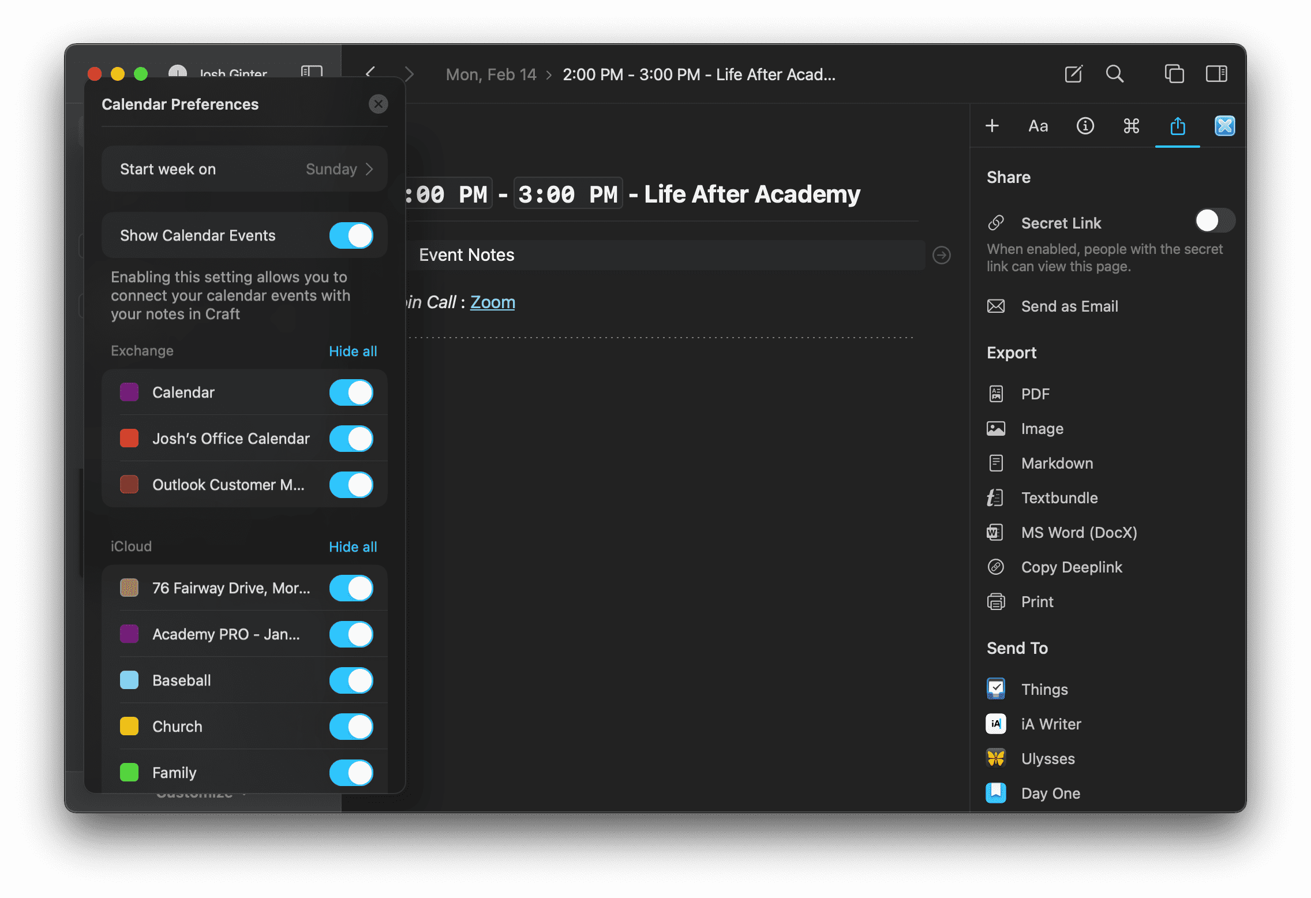Toggle the left sidebar panel icon
This screenshot has width=1311, height=898.
pyautogui.click(x=312, y=72)
